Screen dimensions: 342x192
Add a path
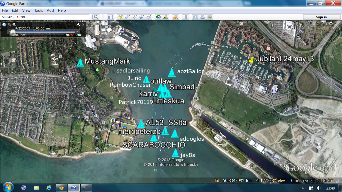coord(135,17)
